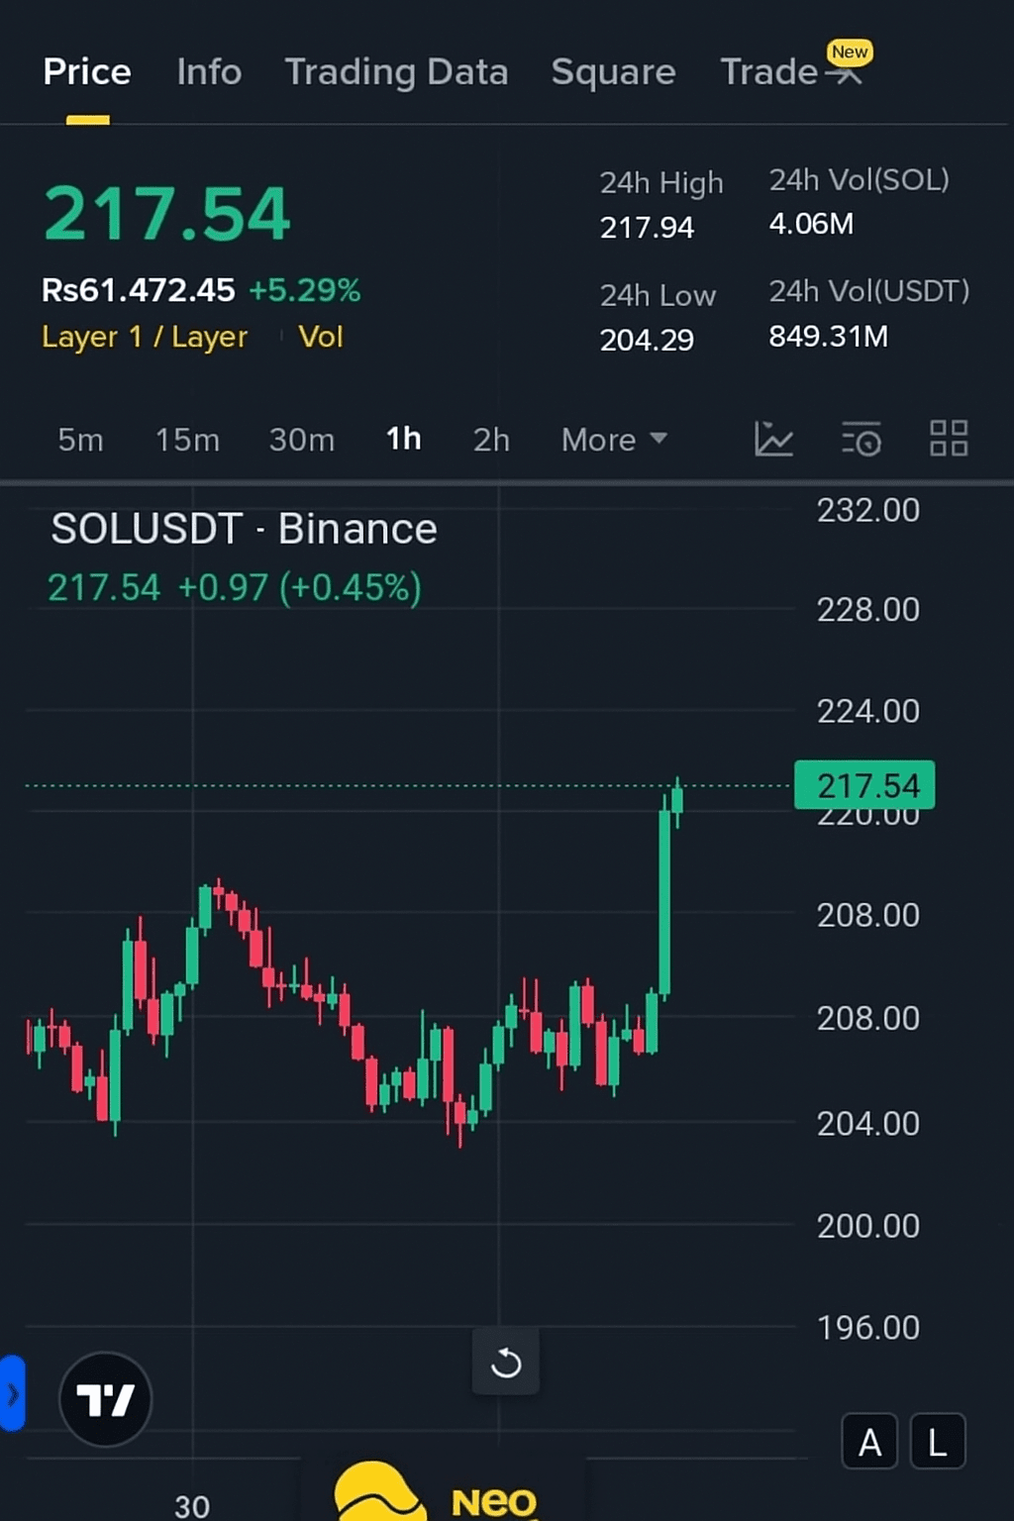
Task: Toggle log scale L button
Action: [x=937, y=1443]
